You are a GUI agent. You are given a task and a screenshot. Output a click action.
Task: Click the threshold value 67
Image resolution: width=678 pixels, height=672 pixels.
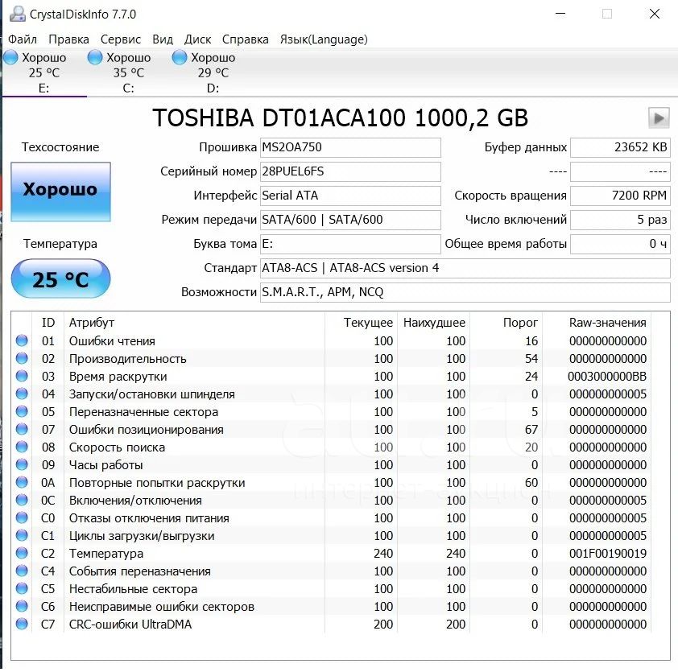(531, 430)
